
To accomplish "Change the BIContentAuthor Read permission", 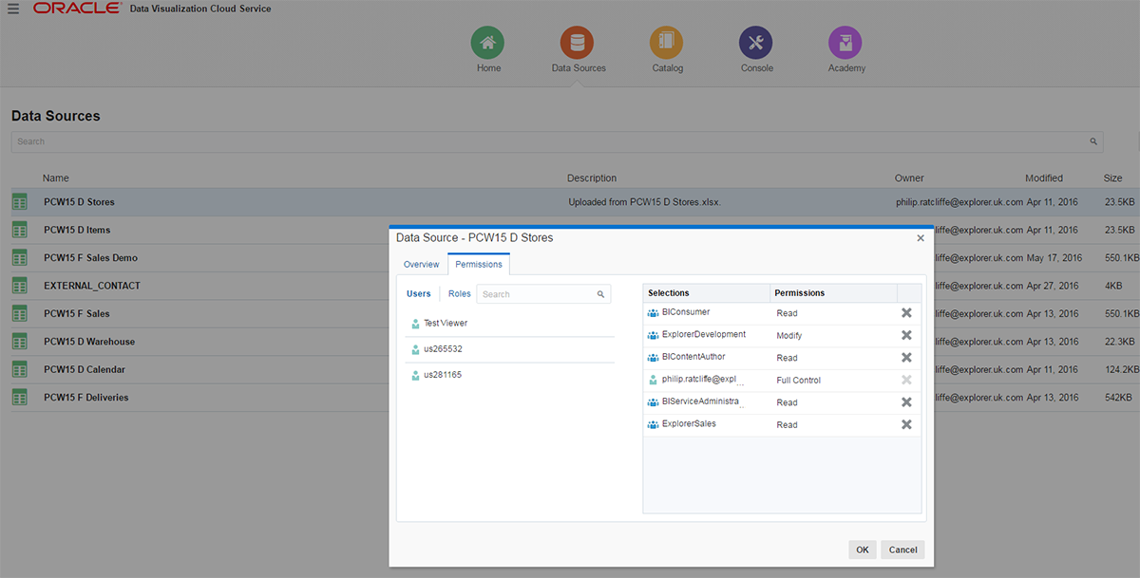I will click(x=787, y=358).
